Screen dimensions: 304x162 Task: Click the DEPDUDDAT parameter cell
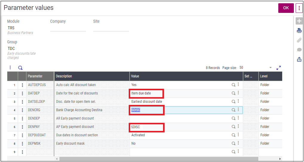tap(40, 135)
